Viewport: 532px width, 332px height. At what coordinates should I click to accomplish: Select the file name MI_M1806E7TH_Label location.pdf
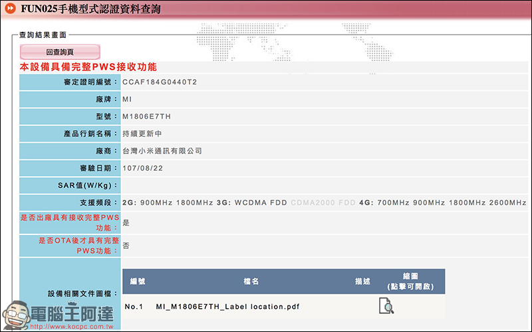[227, 307]
